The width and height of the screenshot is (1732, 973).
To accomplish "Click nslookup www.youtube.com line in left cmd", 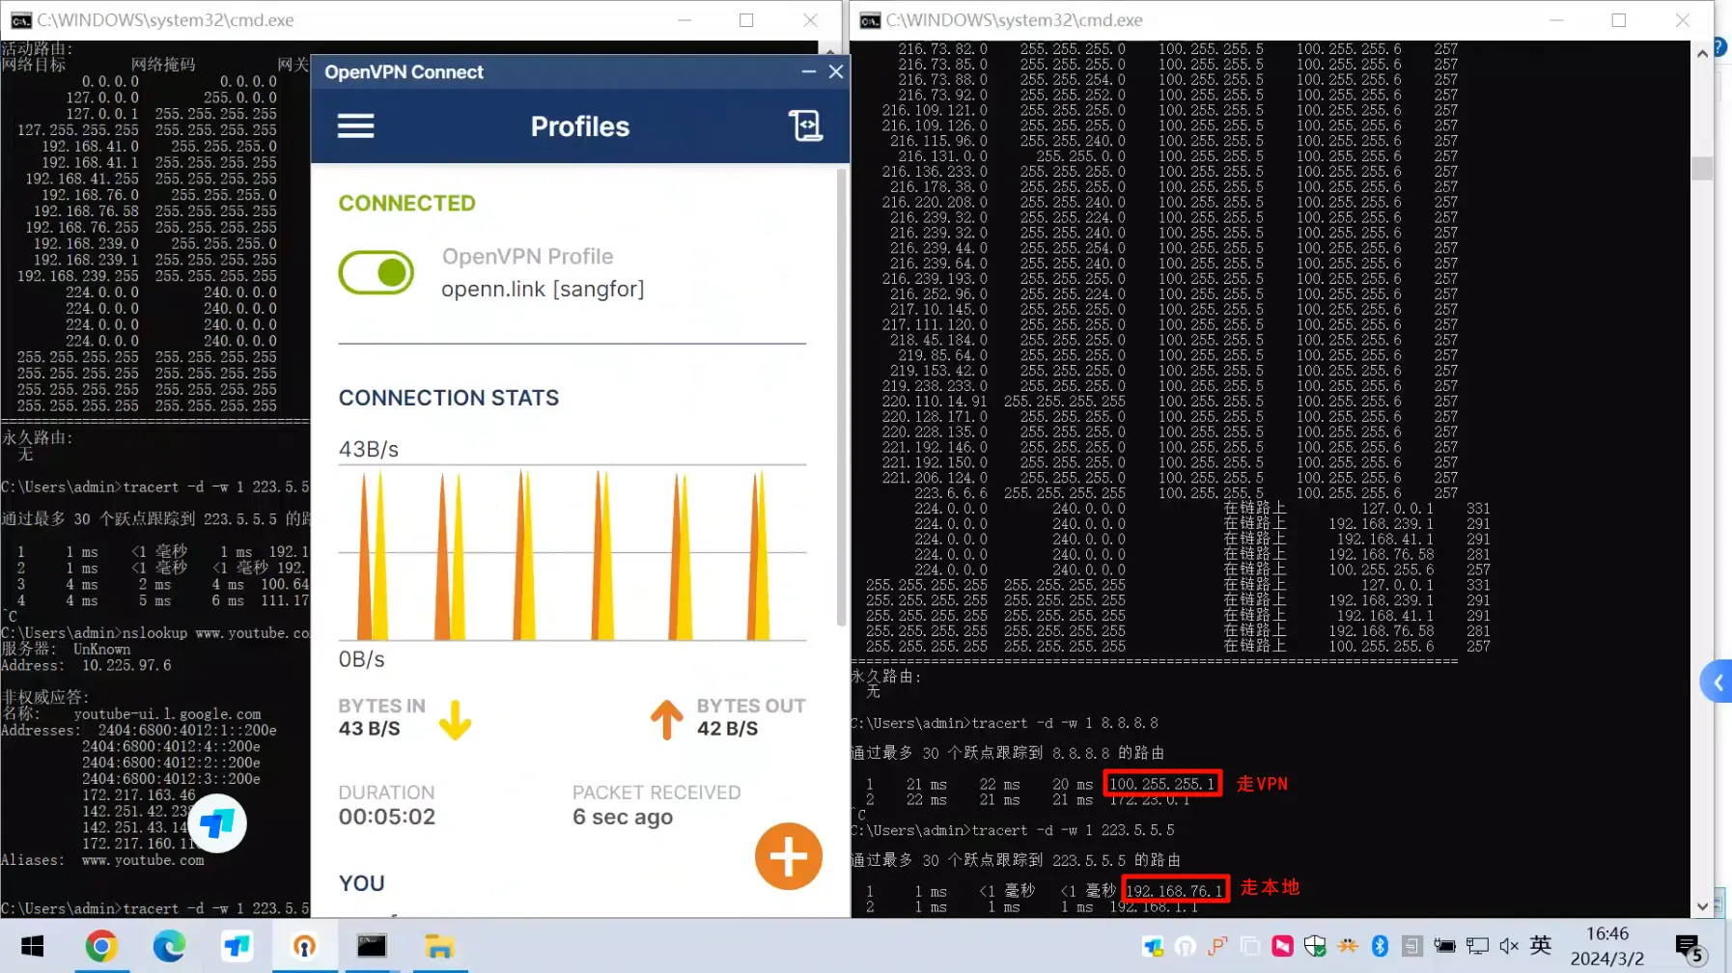I will point(155,633).
